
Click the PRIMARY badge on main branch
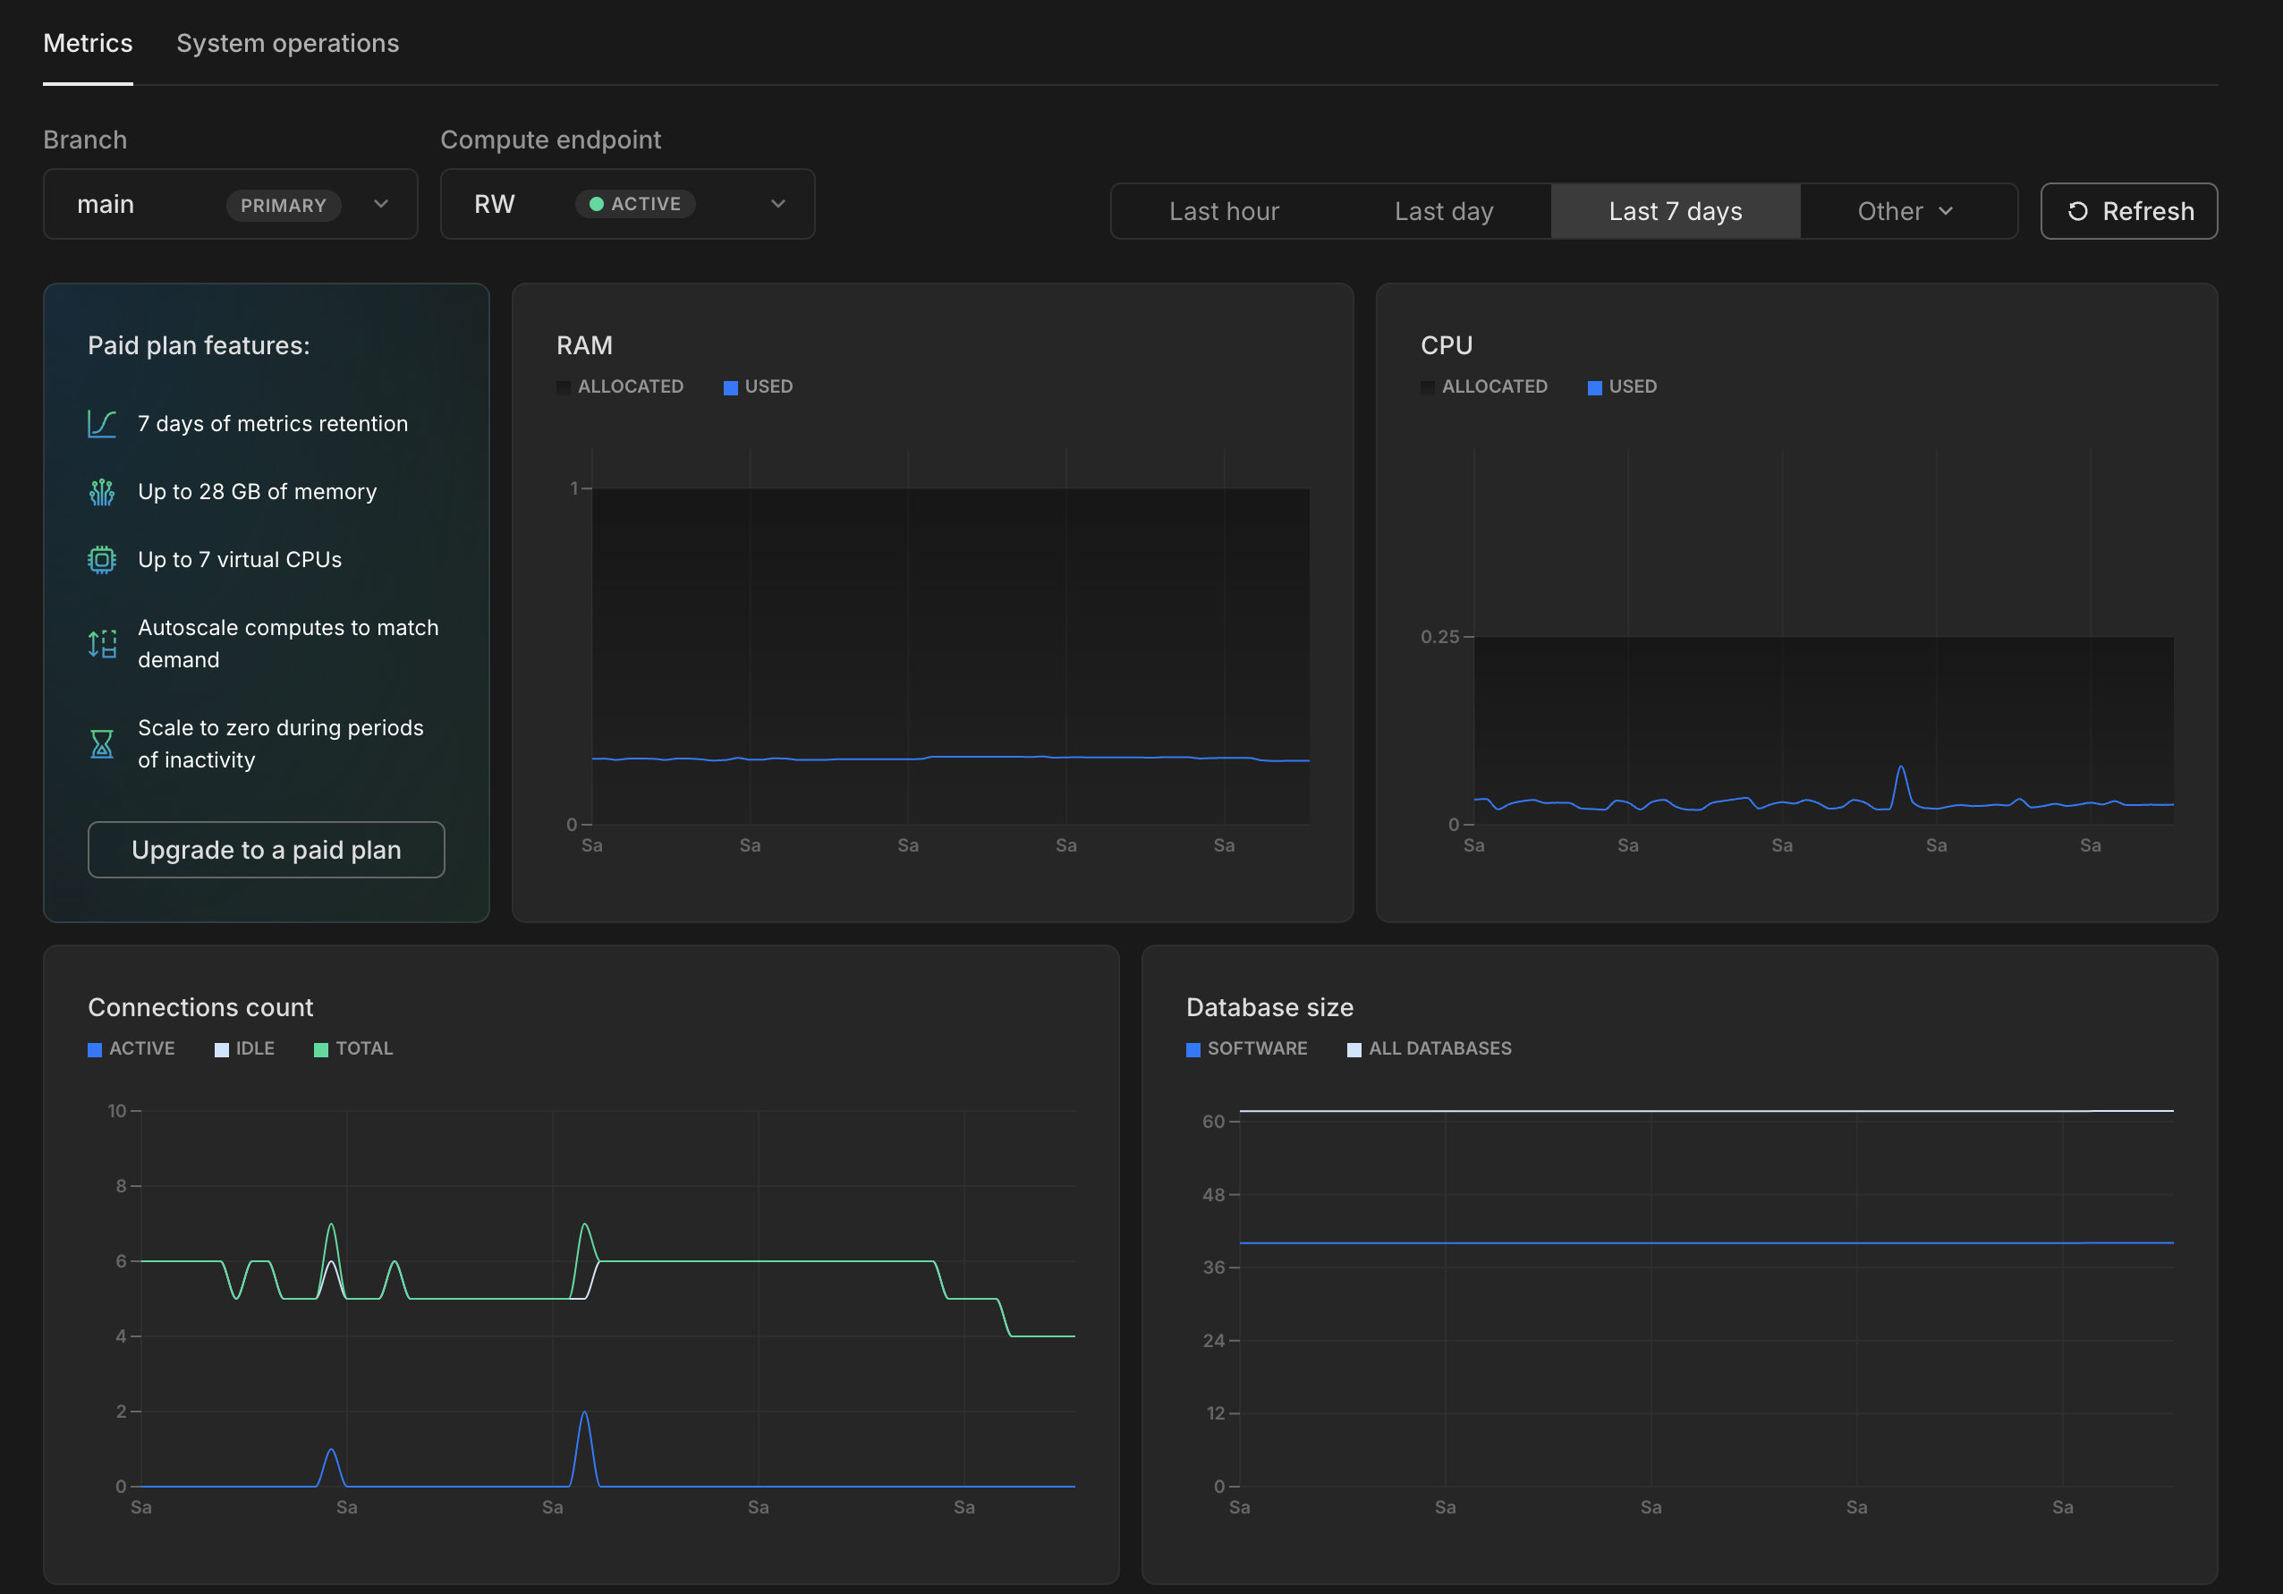(x=284, y=205)
